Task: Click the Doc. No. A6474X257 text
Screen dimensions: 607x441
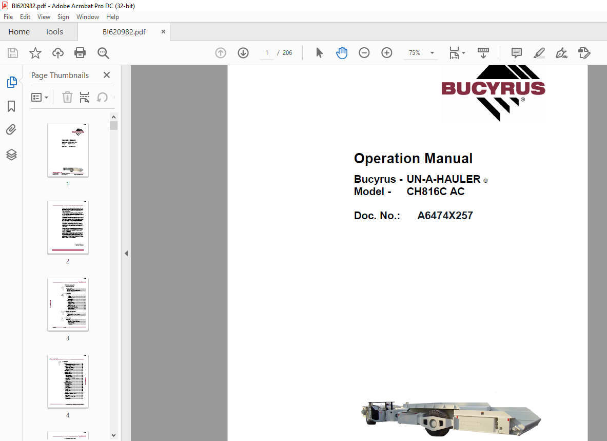Action: click(x=414, y=215)
